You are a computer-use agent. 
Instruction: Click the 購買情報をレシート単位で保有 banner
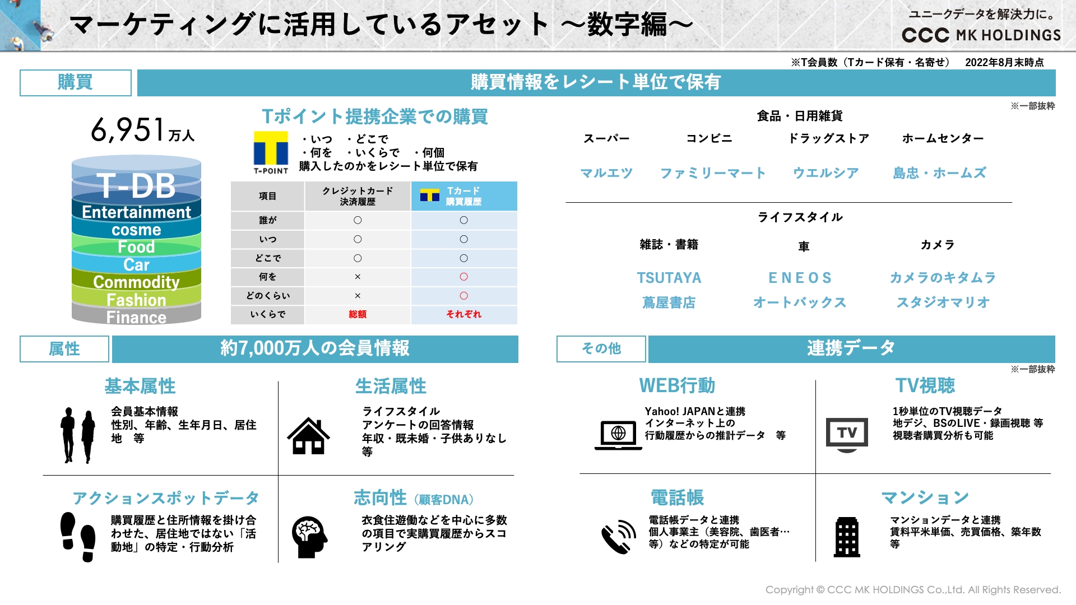pyautogui.click(x=596, y=82)
